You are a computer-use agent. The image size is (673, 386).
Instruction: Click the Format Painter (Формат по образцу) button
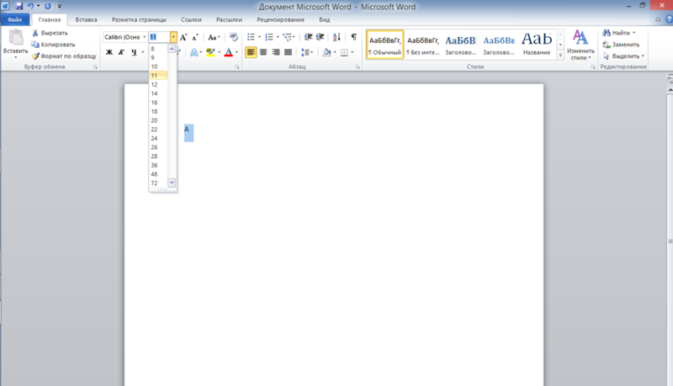coord(64,56)
